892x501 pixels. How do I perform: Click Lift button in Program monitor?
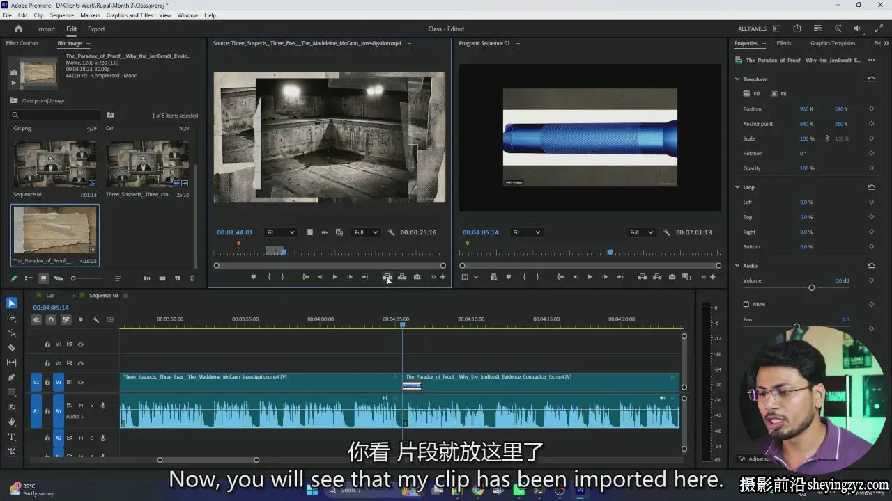642,277
